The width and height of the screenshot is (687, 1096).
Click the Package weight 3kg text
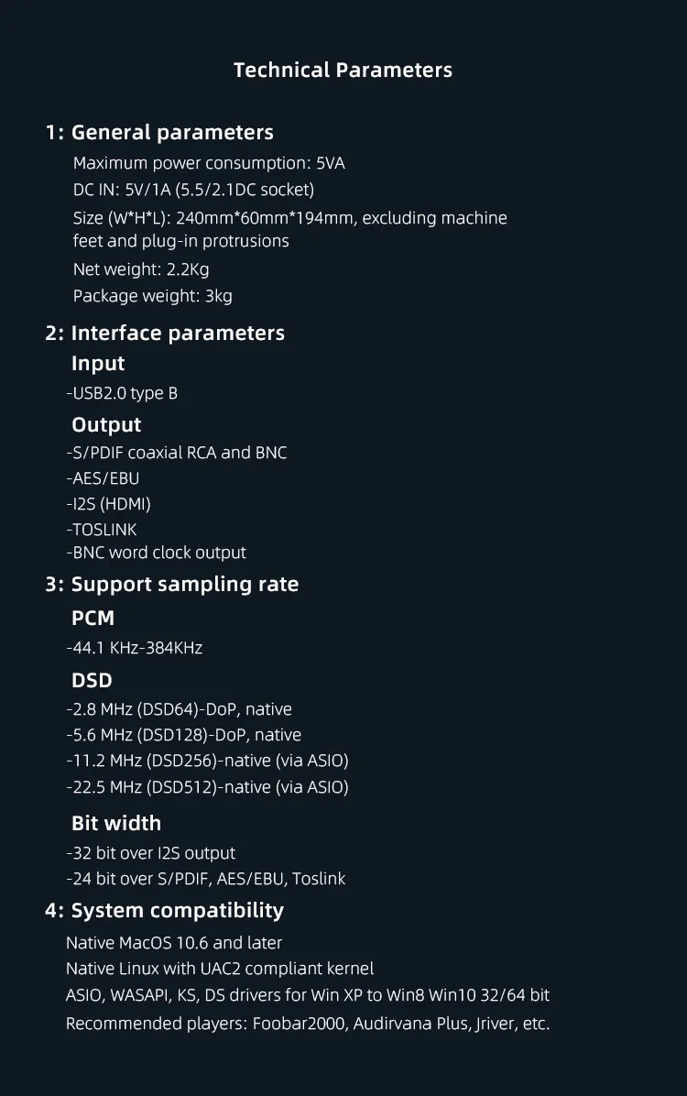[152, 296]
